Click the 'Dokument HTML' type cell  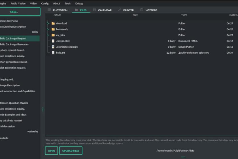(x=188, y=41)
